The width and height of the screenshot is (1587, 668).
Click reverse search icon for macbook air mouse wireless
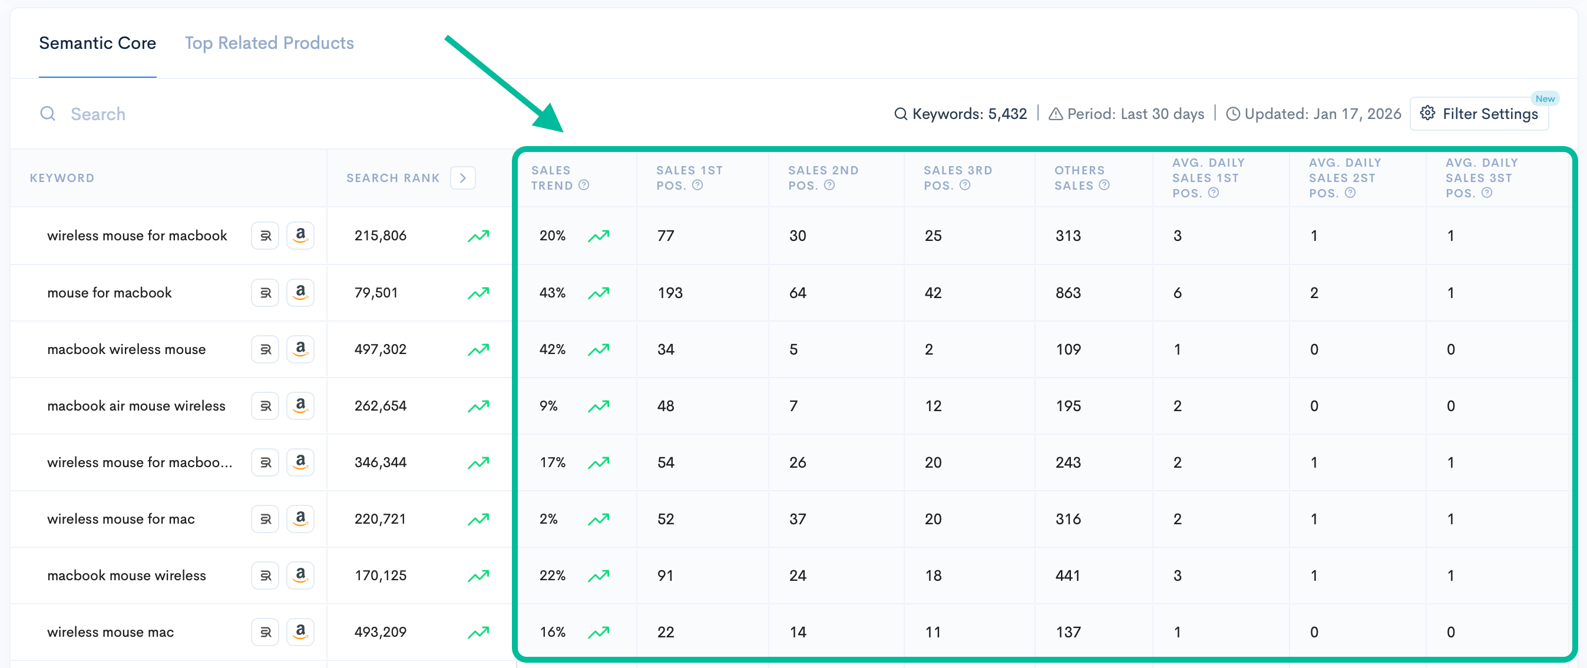[266, 406]
